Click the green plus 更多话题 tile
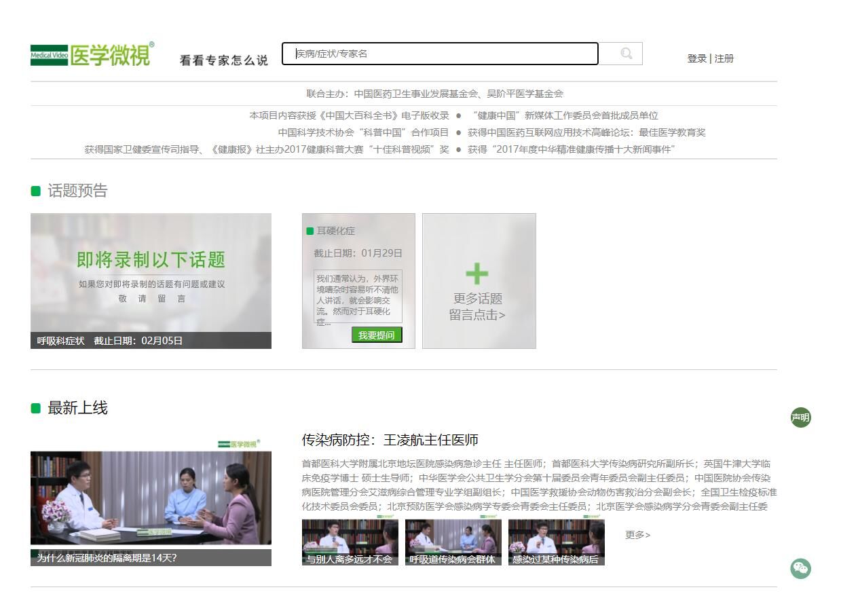The height and width of the screenshot is (615, 860). click(479, 281)
